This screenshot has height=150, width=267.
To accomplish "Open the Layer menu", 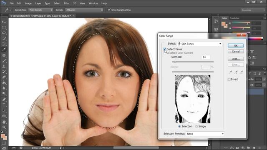I will [x=38, y=3].
